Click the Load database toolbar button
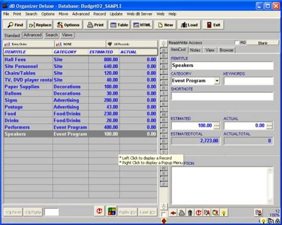The image size is (282, 225). [x=189, y=25]
